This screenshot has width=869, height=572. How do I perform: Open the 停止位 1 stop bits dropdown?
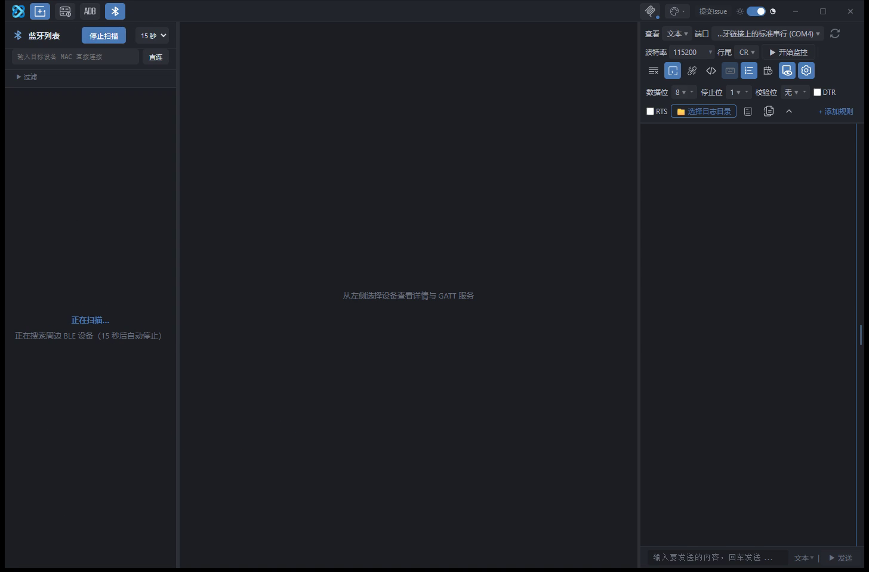[739, 93]
